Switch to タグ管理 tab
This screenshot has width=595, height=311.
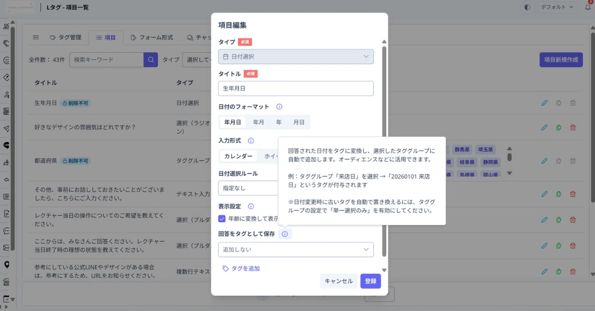65,37
